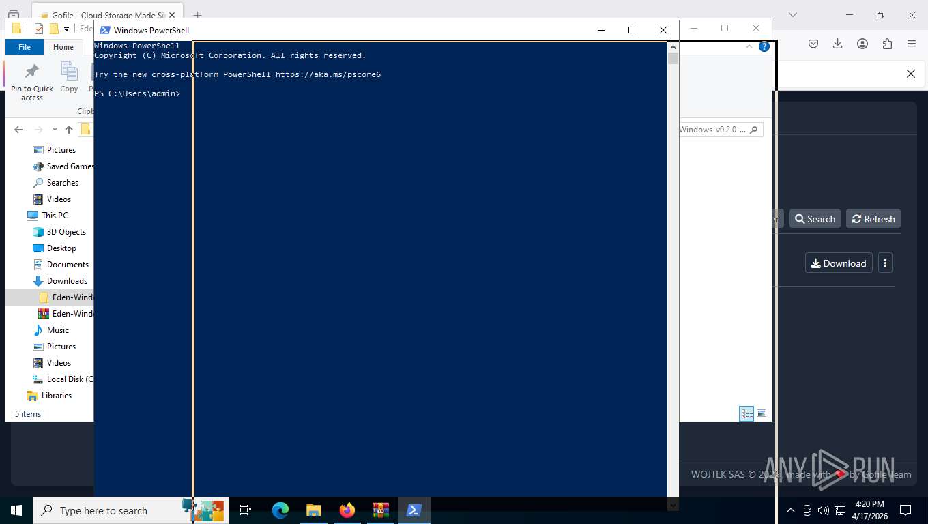Open PowerShell from taskbar
This screenshot has width=928, height=524.
[x=414, y=510]
